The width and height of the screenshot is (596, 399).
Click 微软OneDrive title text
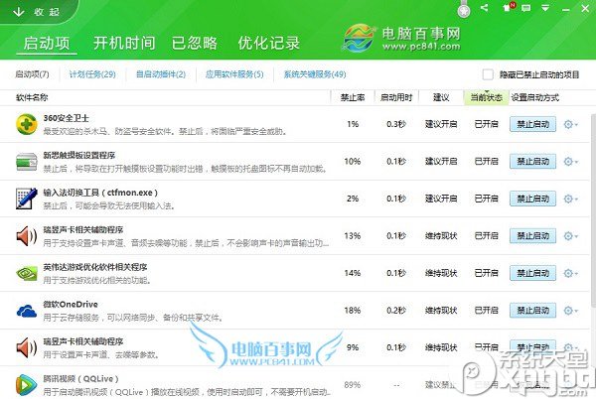(71, 304)
